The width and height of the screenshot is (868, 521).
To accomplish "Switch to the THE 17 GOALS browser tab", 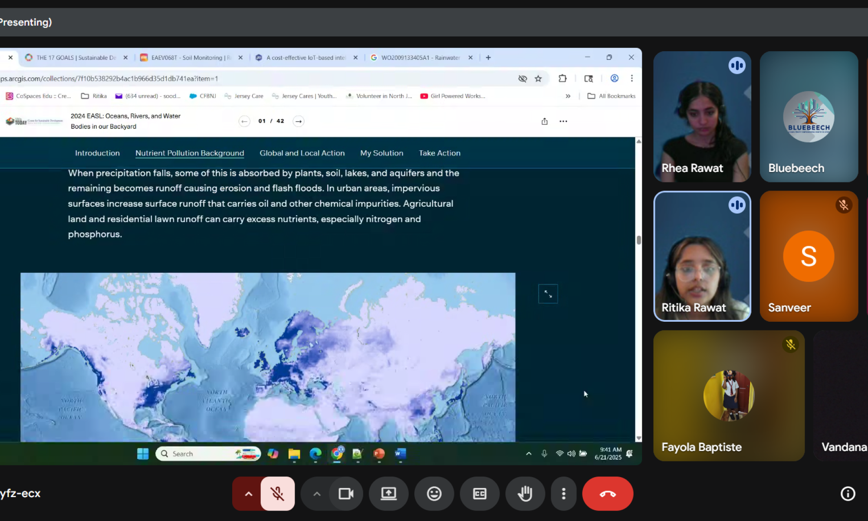I will (76, 57).
